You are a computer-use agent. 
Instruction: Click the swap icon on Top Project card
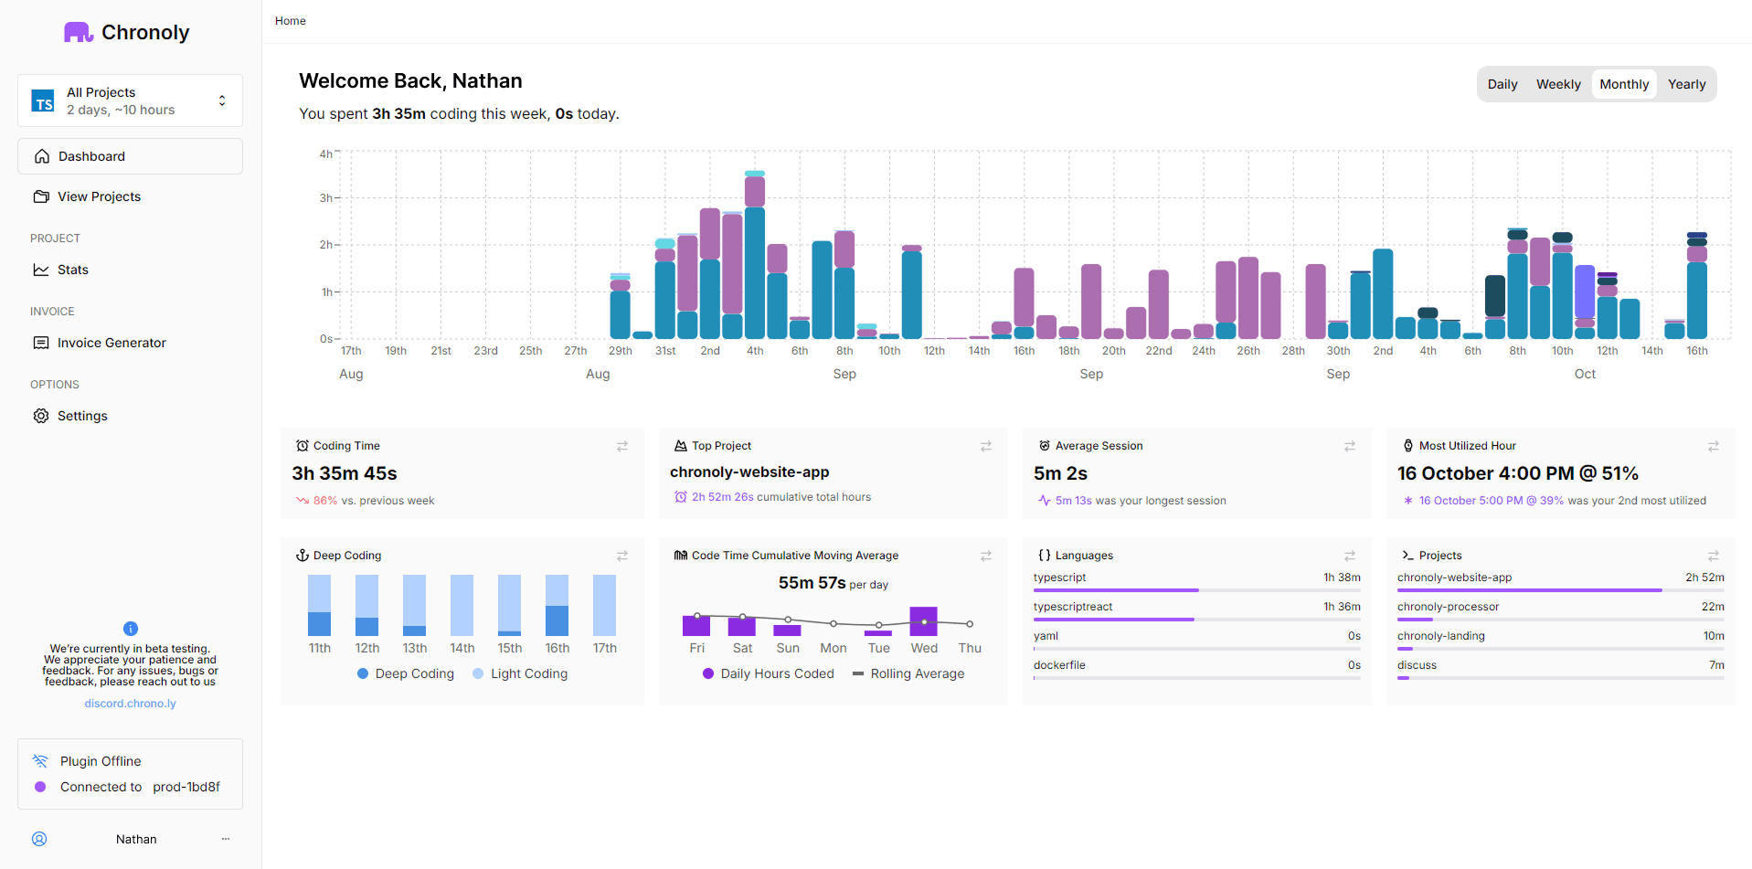[985, 446]
